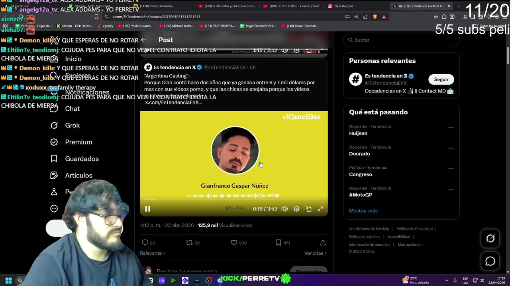Open Brave Shields lion icon
The height and width of the screenshot is (286, 510).
375,17
